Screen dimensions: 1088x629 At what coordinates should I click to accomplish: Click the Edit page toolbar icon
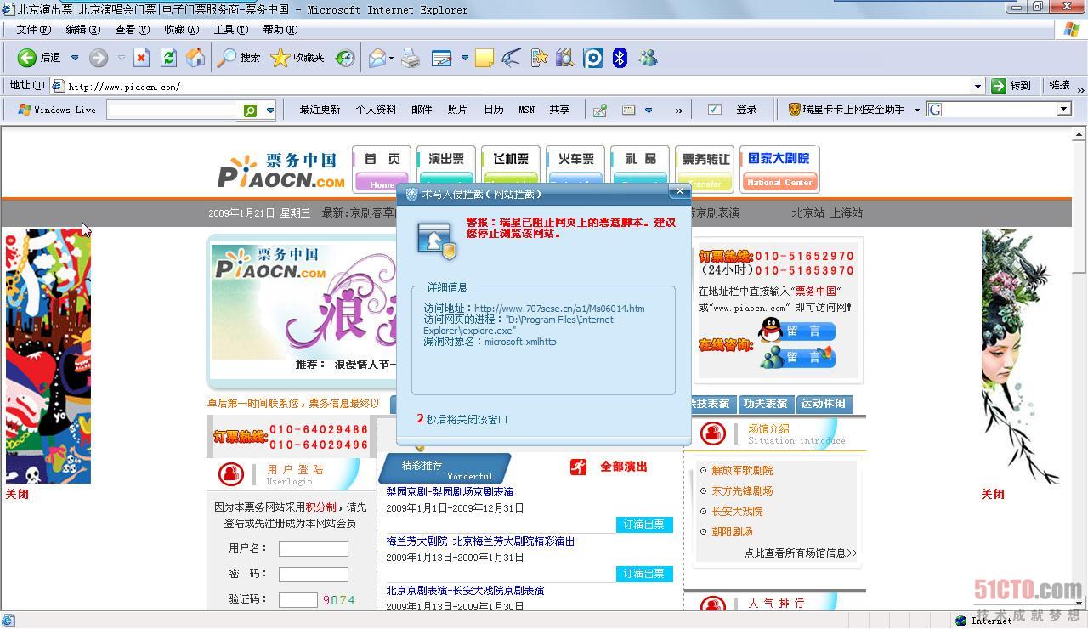click(442, 58)
